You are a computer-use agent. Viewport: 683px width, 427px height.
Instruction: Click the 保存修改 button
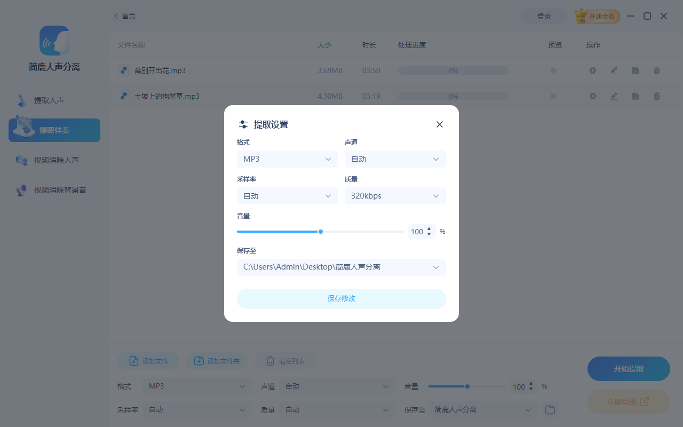click(x=341, y=299)
